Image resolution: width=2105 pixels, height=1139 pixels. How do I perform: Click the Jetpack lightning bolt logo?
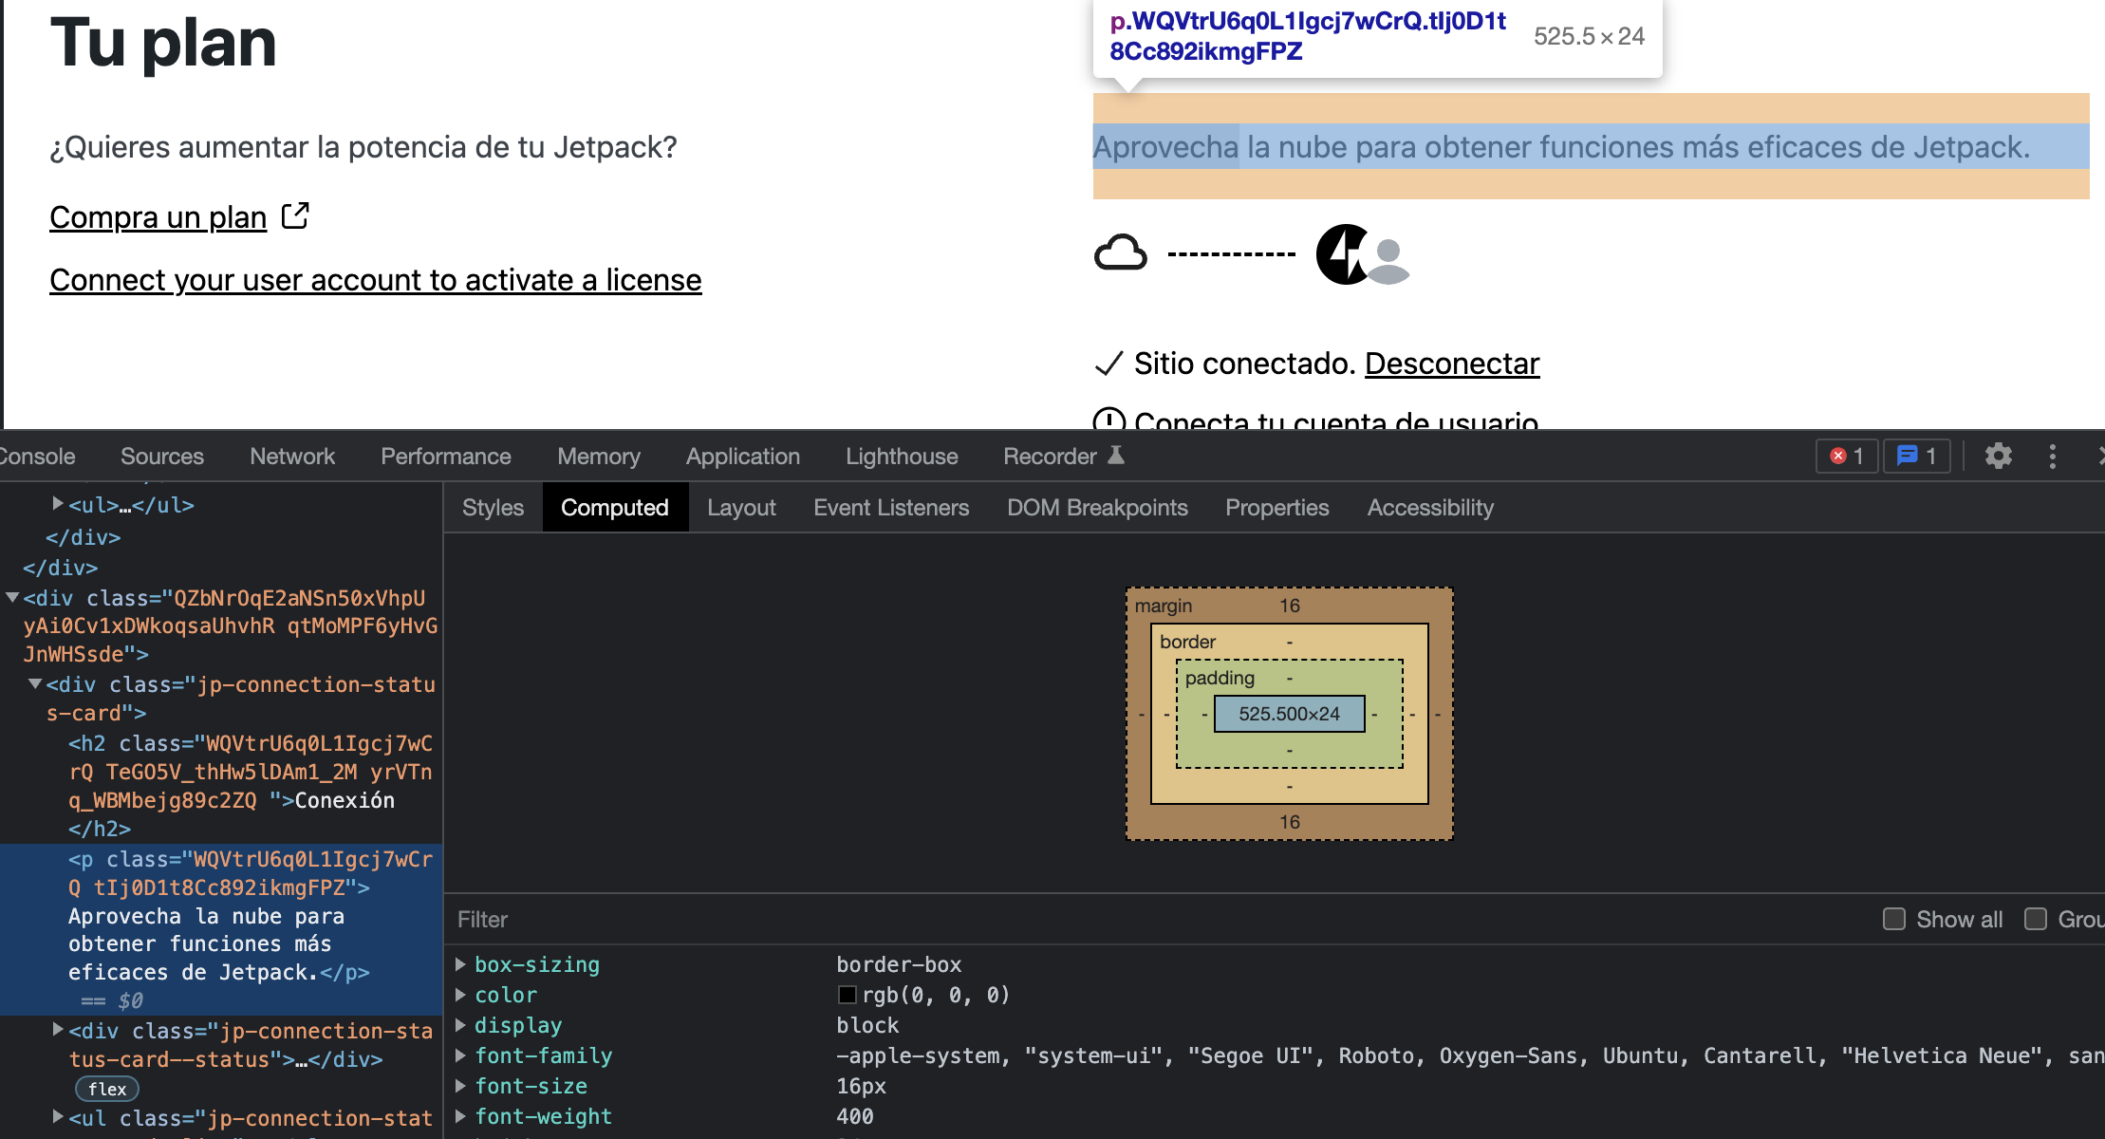[1341, 253]
